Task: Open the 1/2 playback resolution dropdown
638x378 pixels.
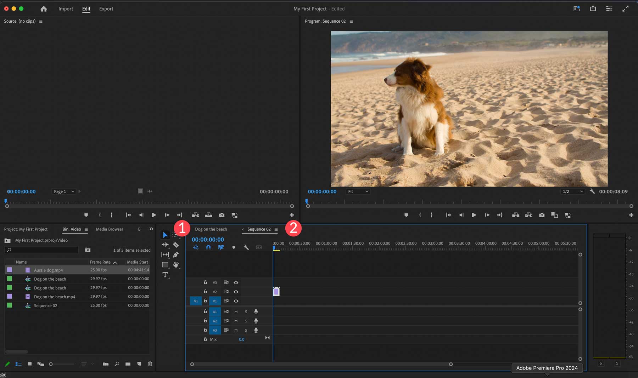Action: click(572, 191)
